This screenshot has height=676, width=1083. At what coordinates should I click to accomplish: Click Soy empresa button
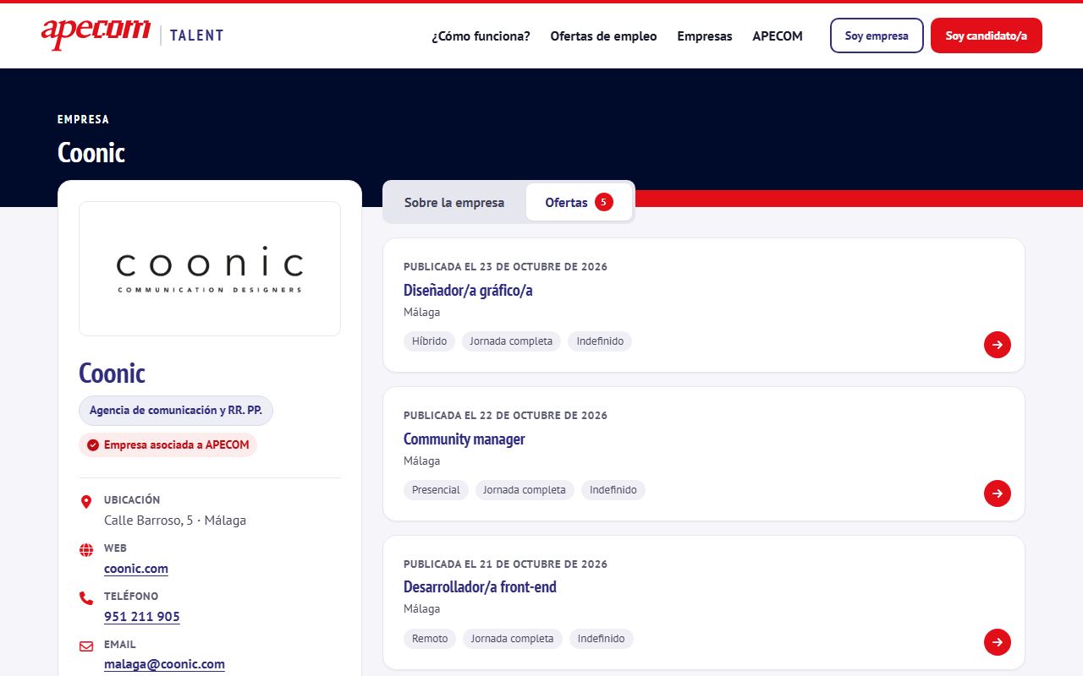[877, 35]
